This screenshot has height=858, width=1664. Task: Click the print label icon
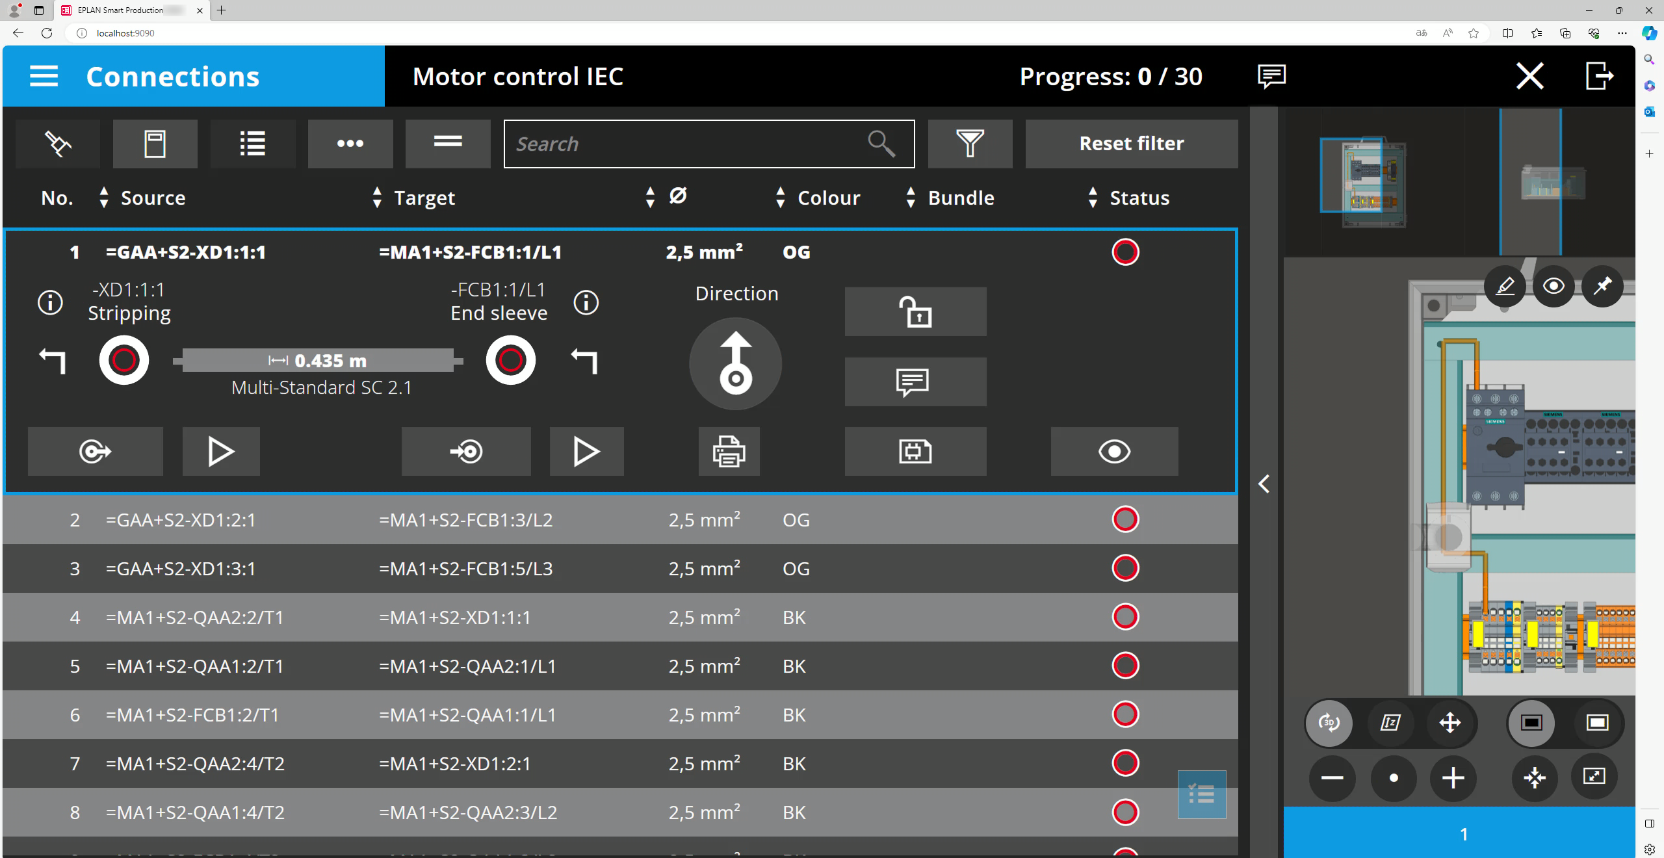tap(729, 451)
